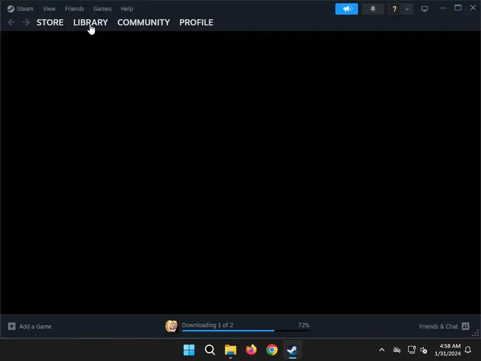The width and height of the screenshot is (481, 361).
Task: Open the network status tray icon
Action: [411, 350]
